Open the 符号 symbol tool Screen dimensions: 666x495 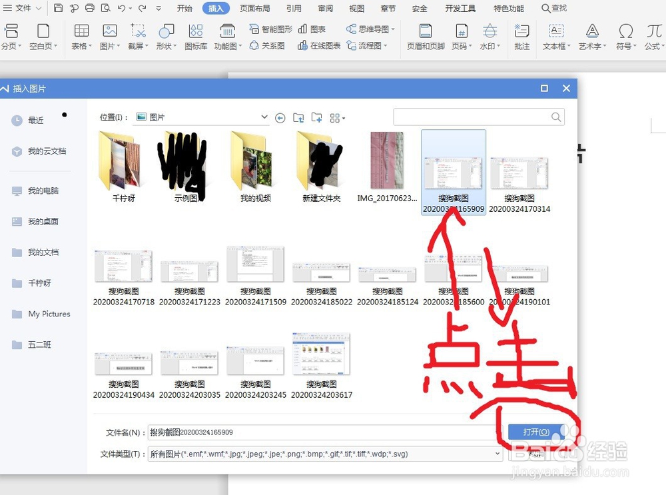[x=626, y=37]
